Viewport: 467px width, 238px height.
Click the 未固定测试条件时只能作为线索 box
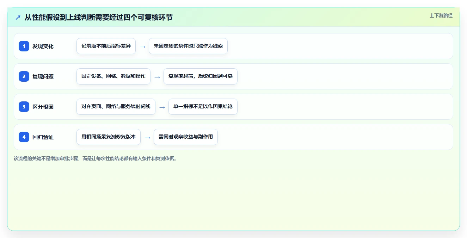click(x=188, y=46)
